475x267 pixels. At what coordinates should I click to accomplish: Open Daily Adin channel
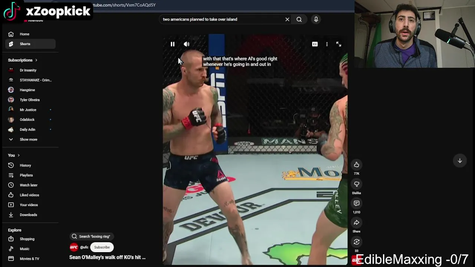(30, 129)
